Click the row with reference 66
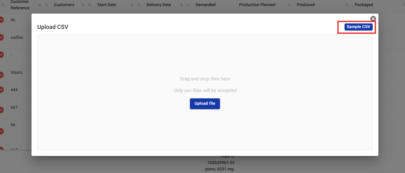 coord(13,125)
